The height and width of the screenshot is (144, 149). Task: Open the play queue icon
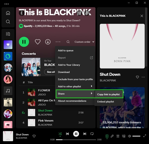pos(118,136)
